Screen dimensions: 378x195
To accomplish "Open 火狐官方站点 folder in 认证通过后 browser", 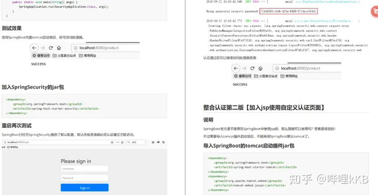I will [x=266, y=76].
